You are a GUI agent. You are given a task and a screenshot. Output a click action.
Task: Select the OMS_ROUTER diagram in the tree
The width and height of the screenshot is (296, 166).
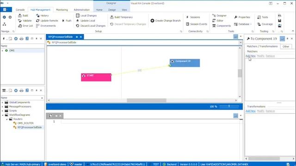pos(25,123)
